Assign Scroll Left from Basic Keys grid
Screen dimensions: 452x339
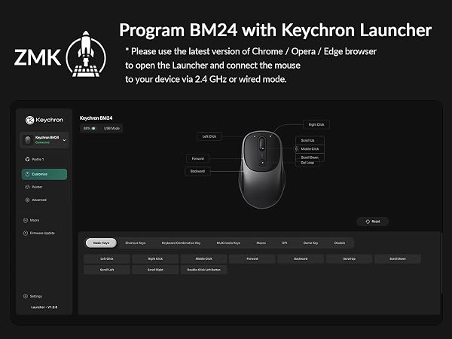point(107,270)
